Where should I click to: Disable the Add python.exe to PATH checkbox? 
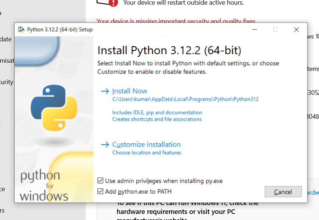(x=101, y=191)
